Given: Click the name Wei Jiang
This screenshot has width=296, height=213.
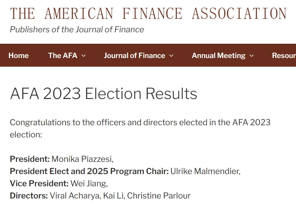Looking at the screenshot, I should (x=88, y=183).
